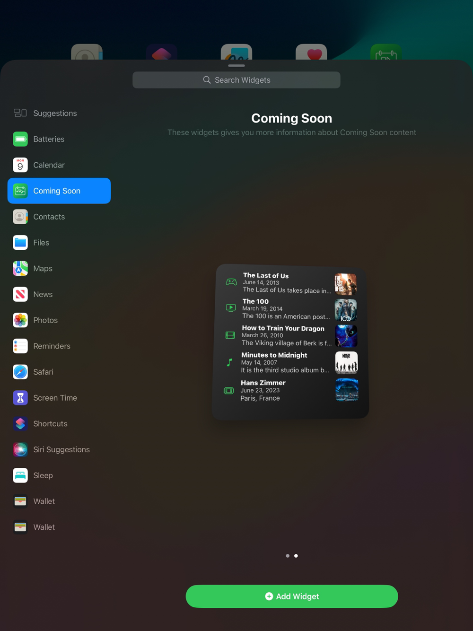The image size is (473, 631).
Task: Click the Screen Time hourglass icon
Action: click(x=20, y=398)
